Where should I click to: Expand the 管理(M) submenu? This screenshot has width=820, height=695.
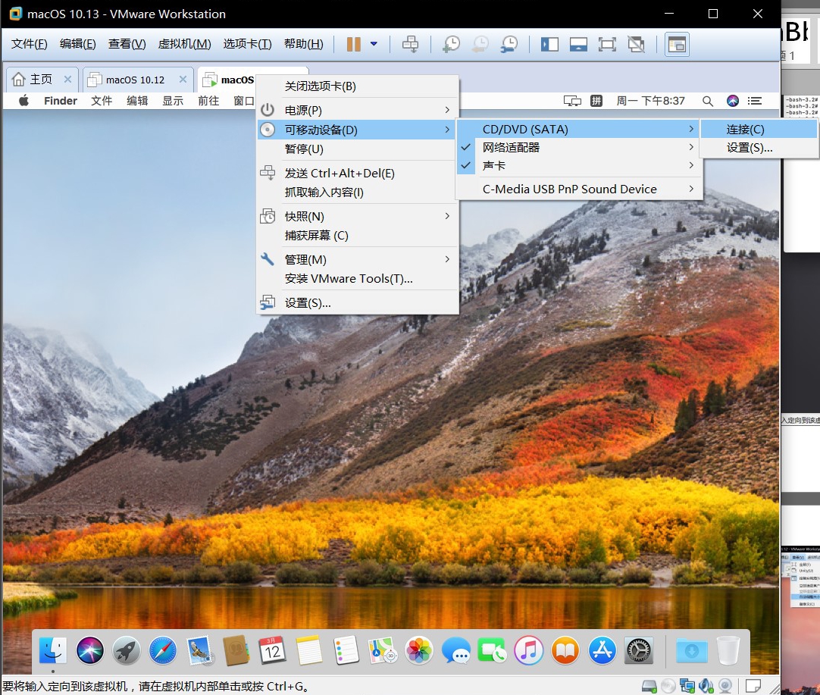click(358, 260)
